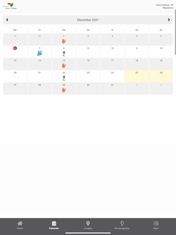This screenshot has width=176, height=235.
Task: Tap the blue paper icon on December 7
Action: (x=39, y=53)
